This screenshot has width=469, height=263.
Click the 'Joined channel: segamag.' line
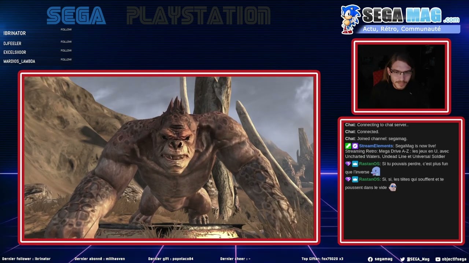[376, 139]
